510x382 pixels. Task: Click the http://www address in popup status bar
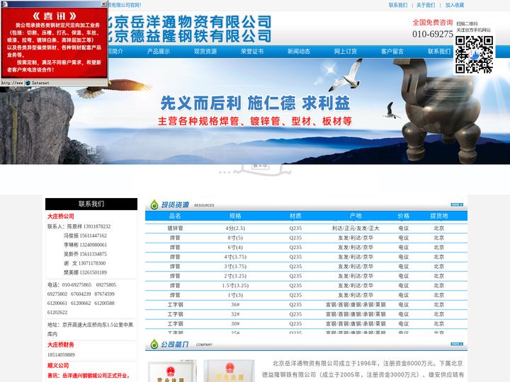[x=12, y=83]
